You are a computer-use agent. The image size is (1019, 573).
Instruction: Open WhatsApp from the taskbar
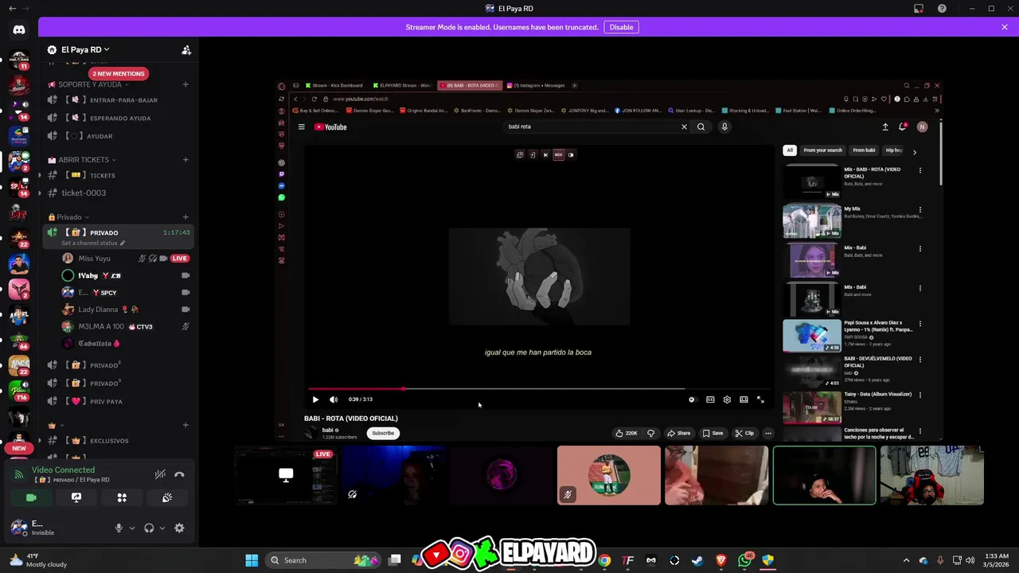point(744,560)
